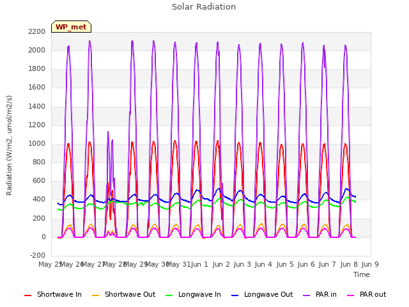Click the 2000 y-axis tick label
Viewport: 409px width, 307px height.
point(37,50)
